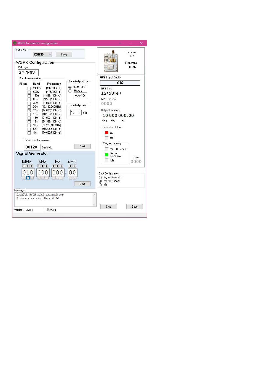Click the highlighted minus under MHz tens digit
The height and width of the screenshot is (378, 262).
28,178
